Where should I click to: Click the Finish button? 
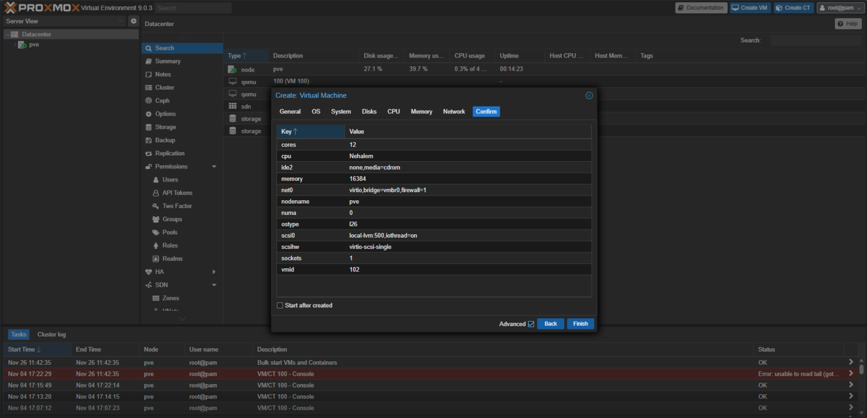580,324
